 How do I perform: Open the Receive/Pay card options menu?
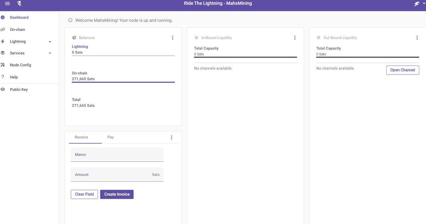(171, 137)
